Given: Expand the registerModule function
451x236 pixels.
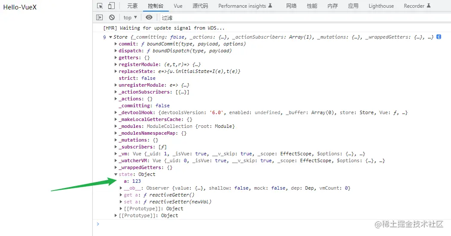Looking at the screenshot, I should [x=116, y=65].
